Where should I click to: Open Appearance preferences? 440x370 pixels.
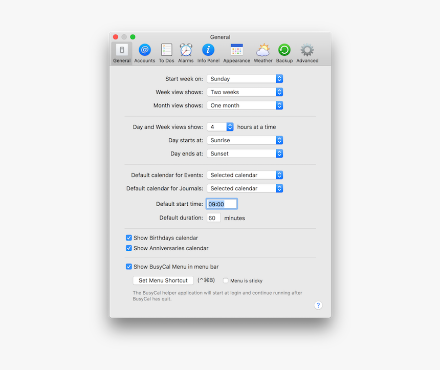point(236,51)
